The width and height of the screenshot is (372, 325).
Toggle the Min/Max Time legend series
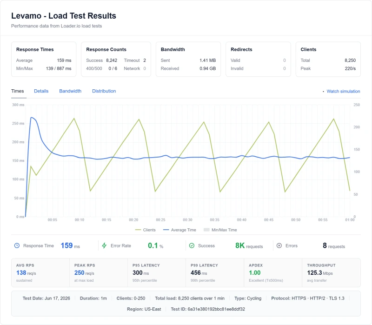[220, 230]
